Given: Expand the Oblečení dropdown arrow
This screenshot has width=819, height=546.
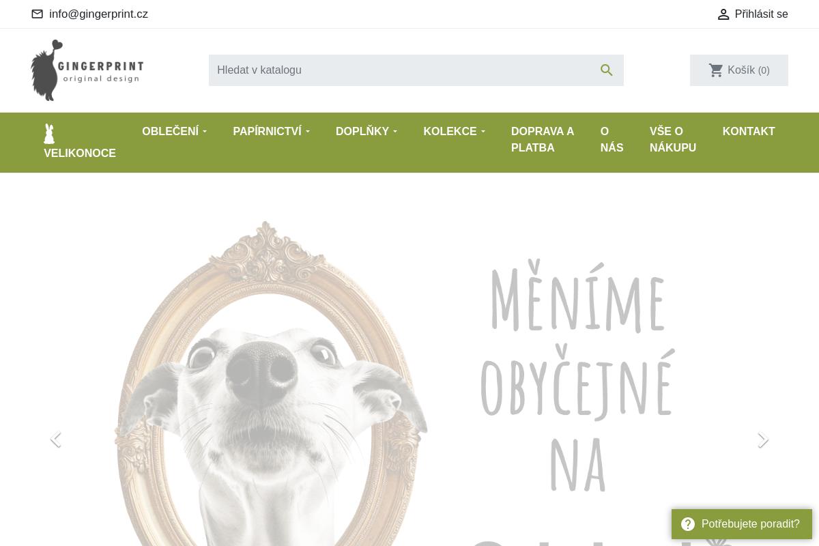Looking at the screenshot, I should pyautogui.click(x=205, y=132).
